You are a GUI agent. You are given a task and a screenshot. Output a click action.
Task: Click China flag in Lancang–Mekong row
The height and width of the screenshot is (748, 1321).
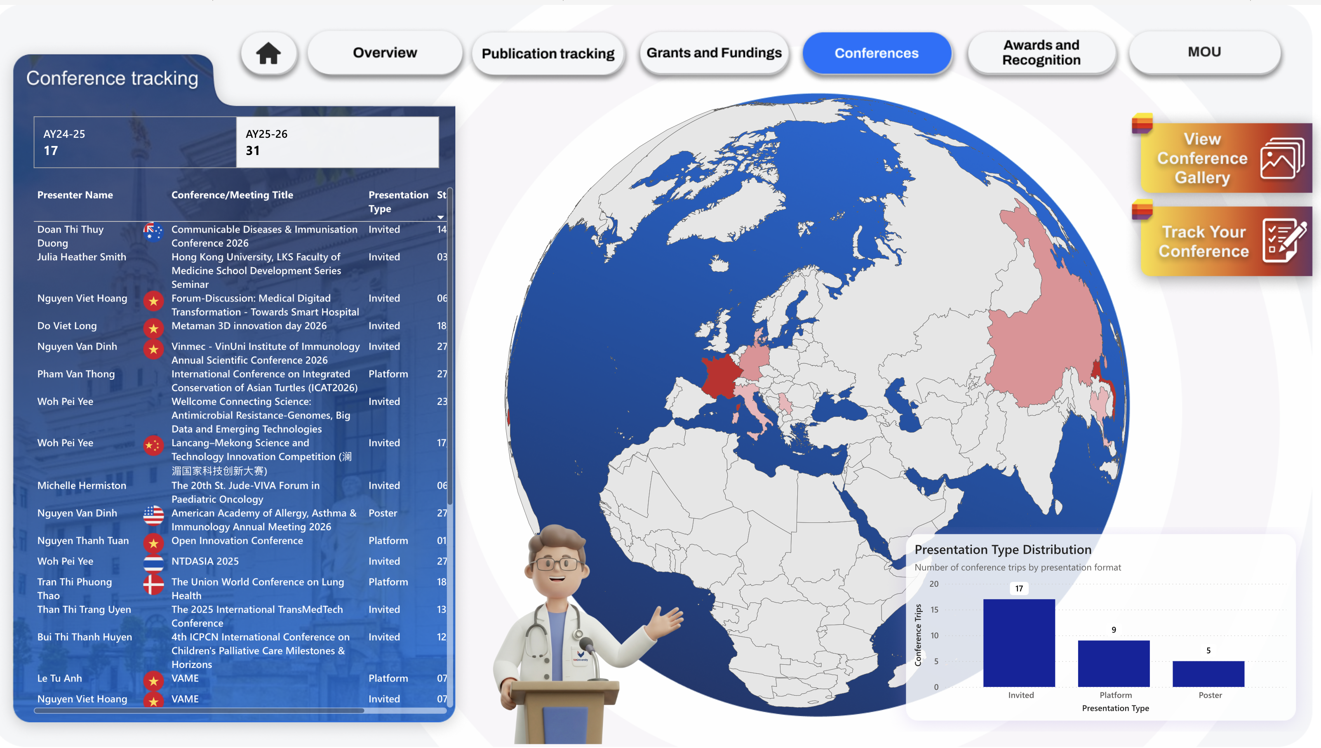click(153, 445)
